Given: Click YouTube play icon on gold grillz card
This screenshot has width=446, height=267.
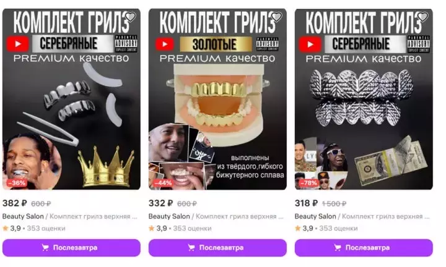Looking at the screenshot, I should pyautogui.click(x=165, y=44).
